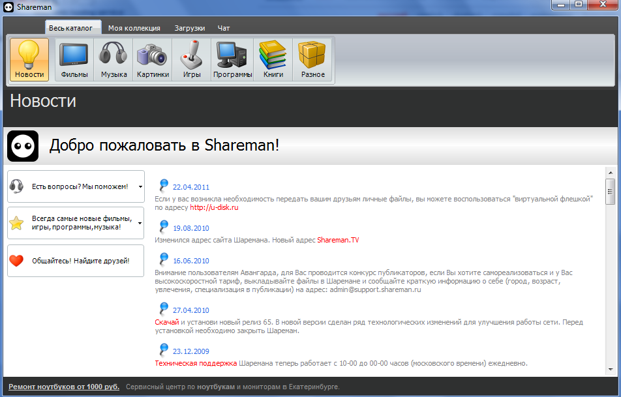Click the 27.04.2010 news date
Image resolution: width=621 pixels, height=397 pixels.
tap(191, 310)
